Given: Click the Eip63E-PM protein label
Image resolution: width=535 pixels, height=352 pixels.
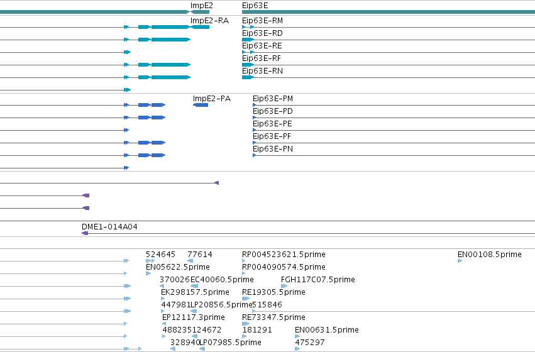Looking at the screenshot, I should point(273,99).
